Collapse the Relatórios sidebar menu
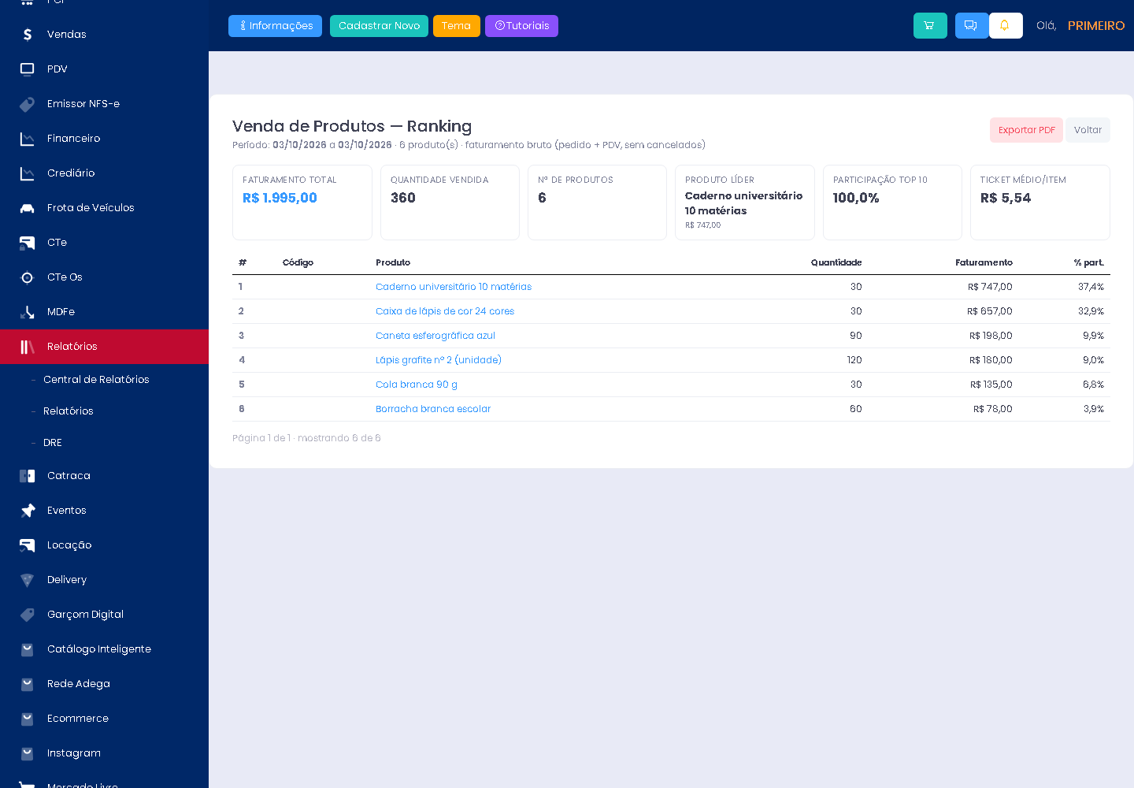 click(104, 347)
